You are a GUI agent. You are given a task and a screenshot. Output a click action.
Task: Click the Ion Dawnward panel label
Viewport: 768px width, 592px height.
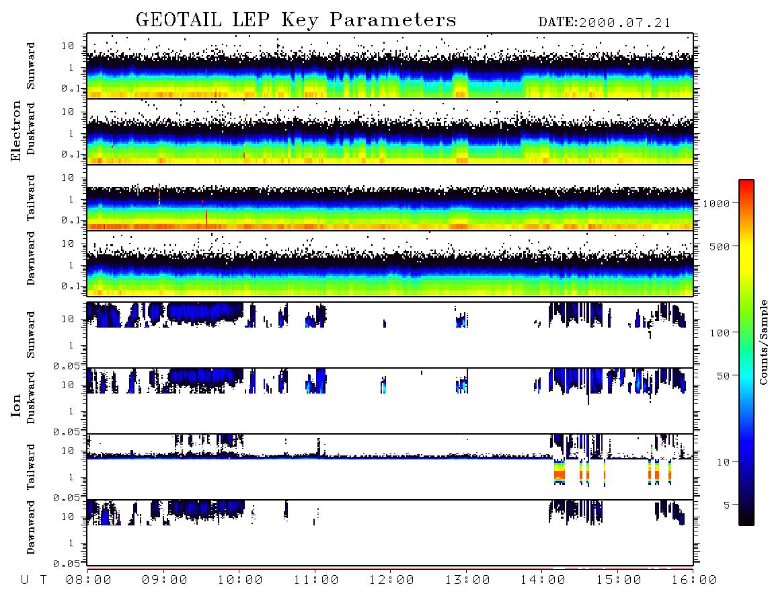tap(31, 527)
